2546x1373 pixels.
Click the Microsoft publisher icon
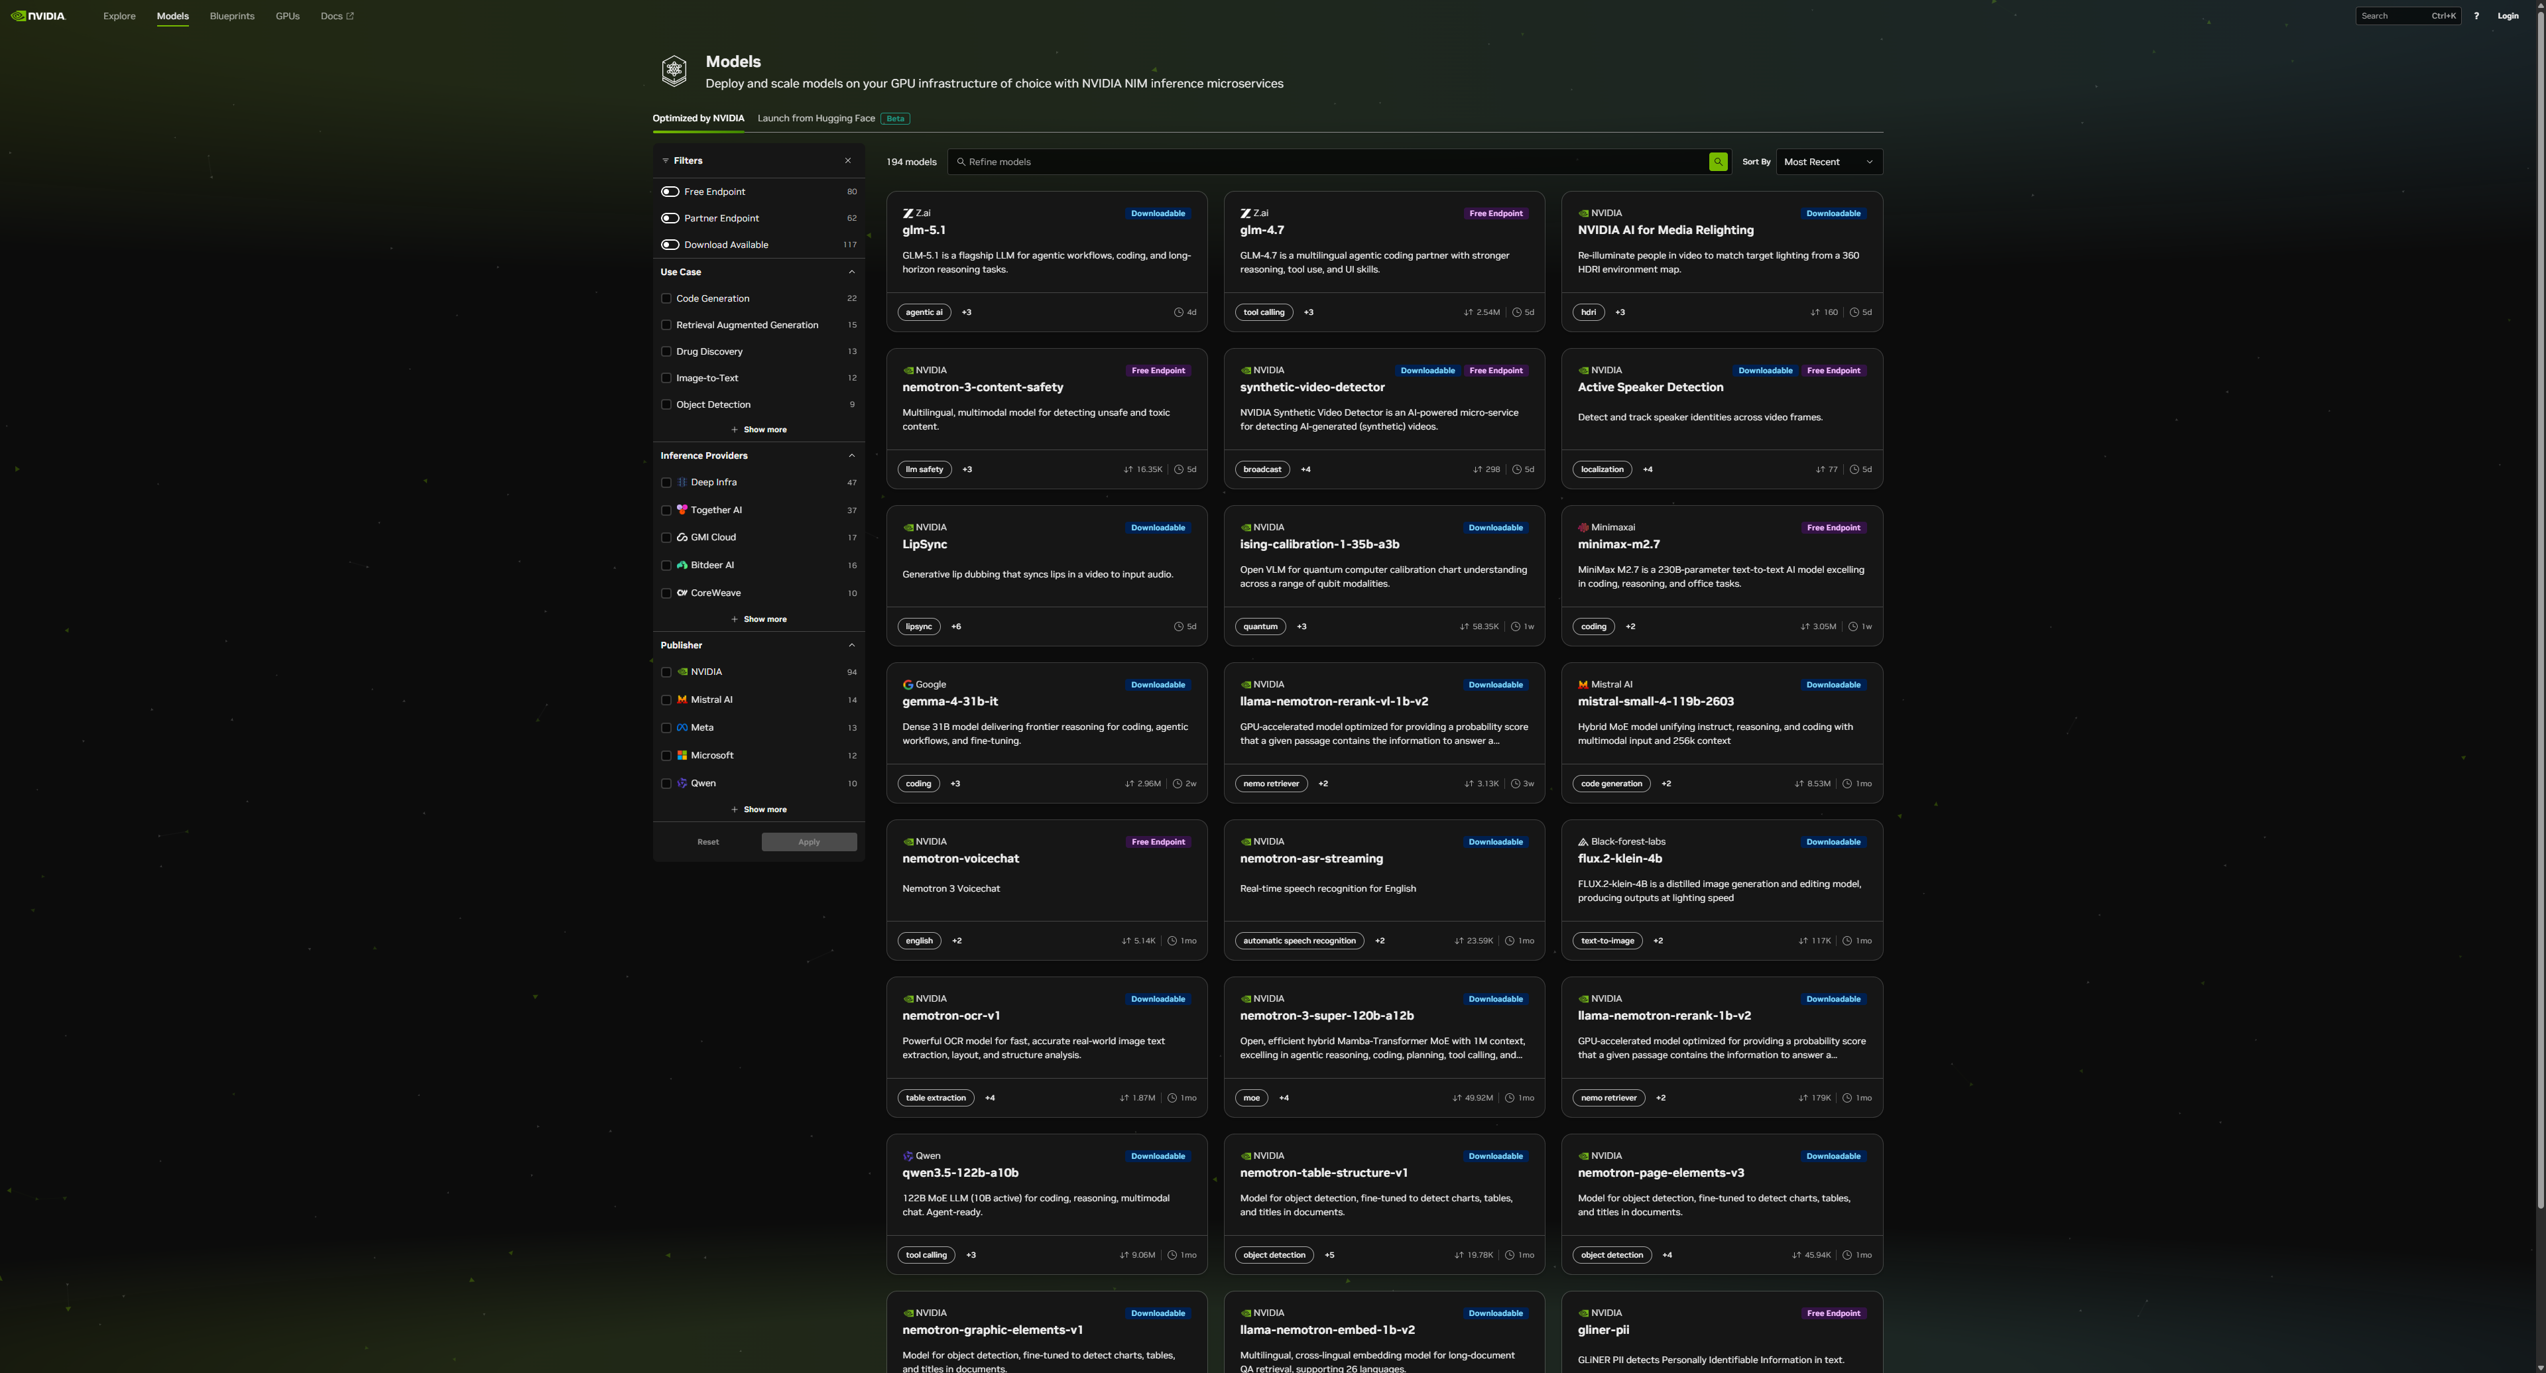click(x=682, y=755)
